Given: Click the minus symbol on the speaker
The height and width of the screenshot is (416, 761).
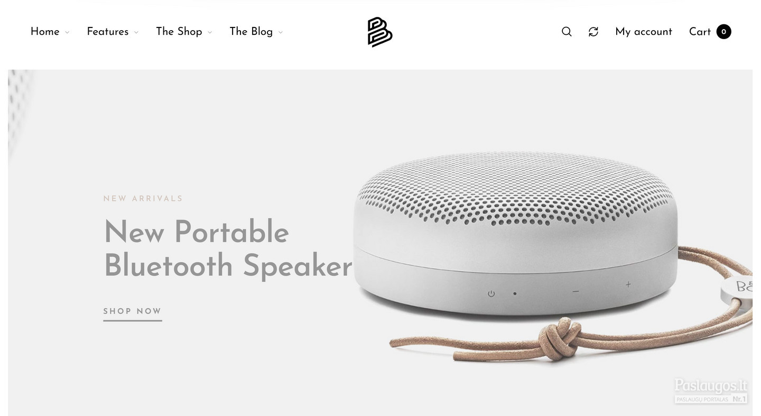Looking at the screenshot, I should click(x=576, y=291).
